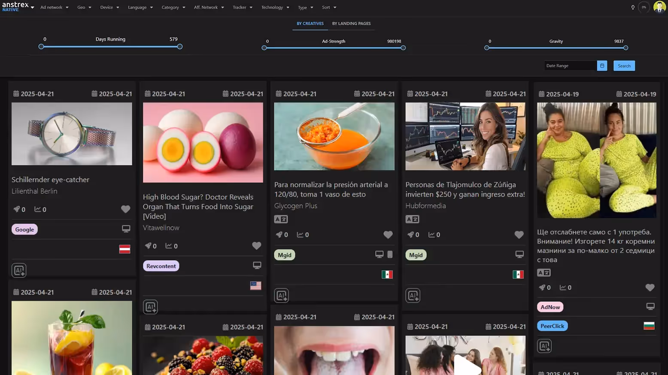Open the Ad network filter dropdown
Image resolution: width=668 pixels, height=375 pixels.
[54, 7]
